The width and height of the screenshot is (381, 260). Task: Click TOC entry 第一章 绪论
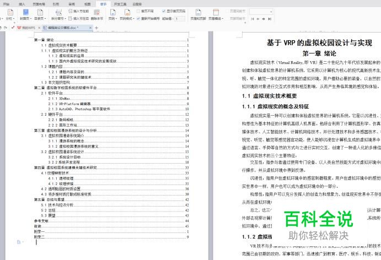(x=111, y=40)
